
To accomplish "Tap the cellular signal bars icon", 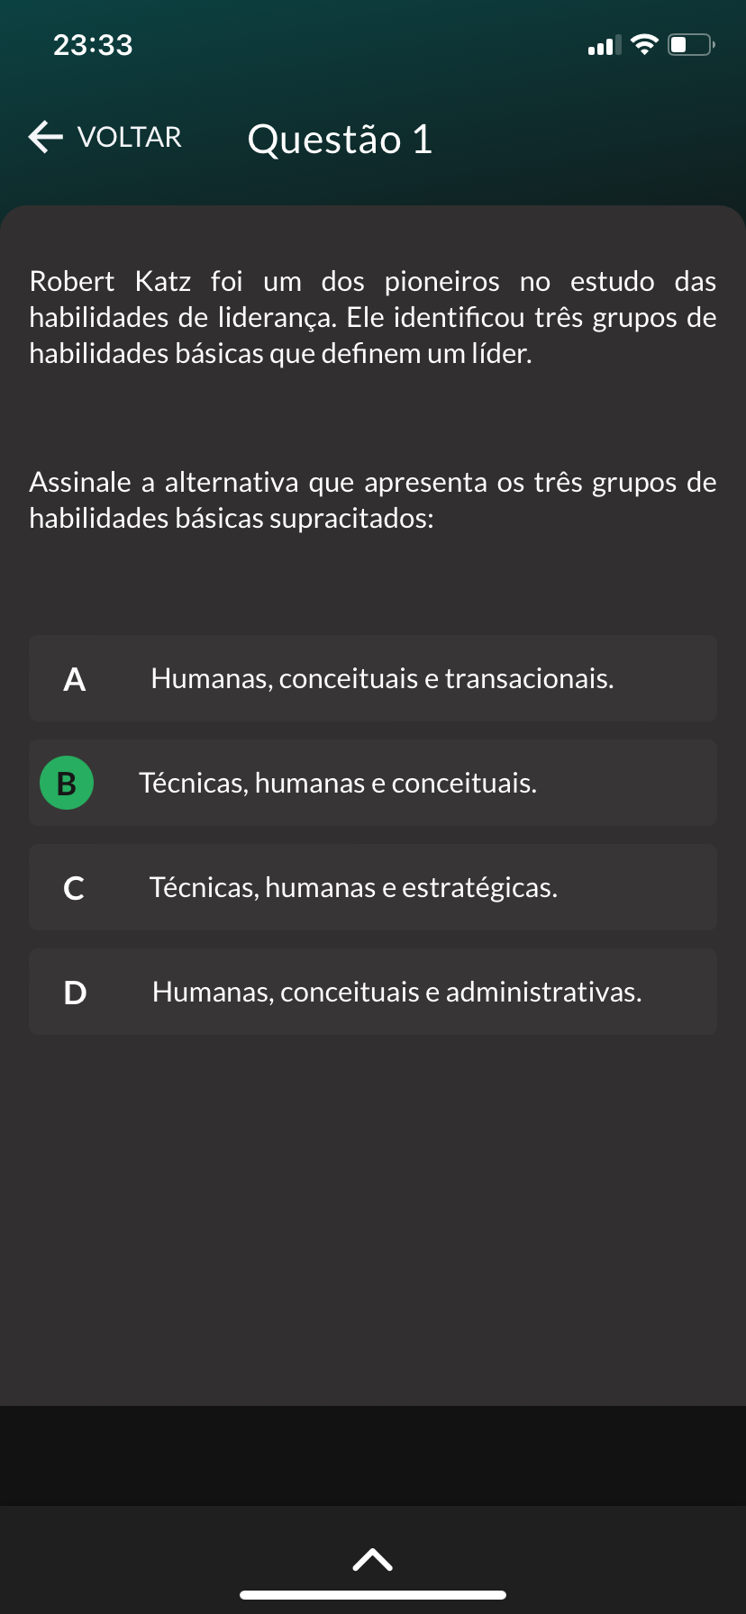I will tap(605, 45).
